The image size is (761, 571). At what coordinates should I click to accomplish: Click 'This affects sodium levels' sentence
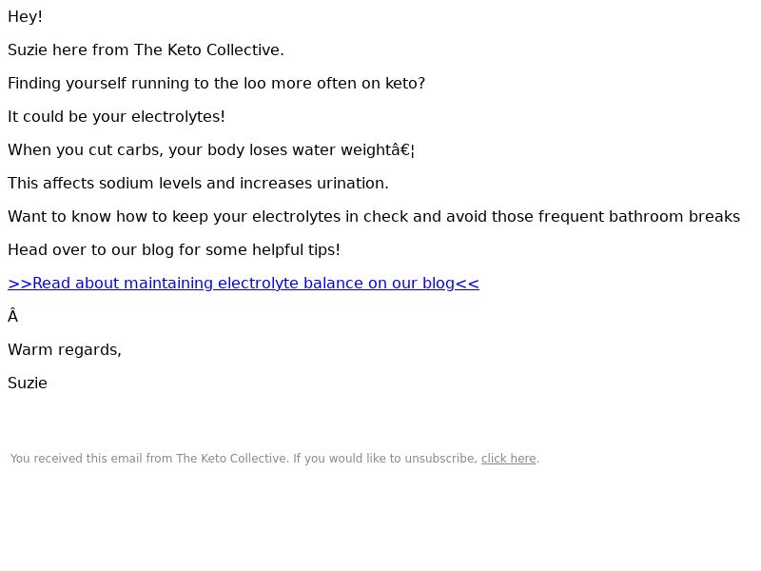(198, 184)
